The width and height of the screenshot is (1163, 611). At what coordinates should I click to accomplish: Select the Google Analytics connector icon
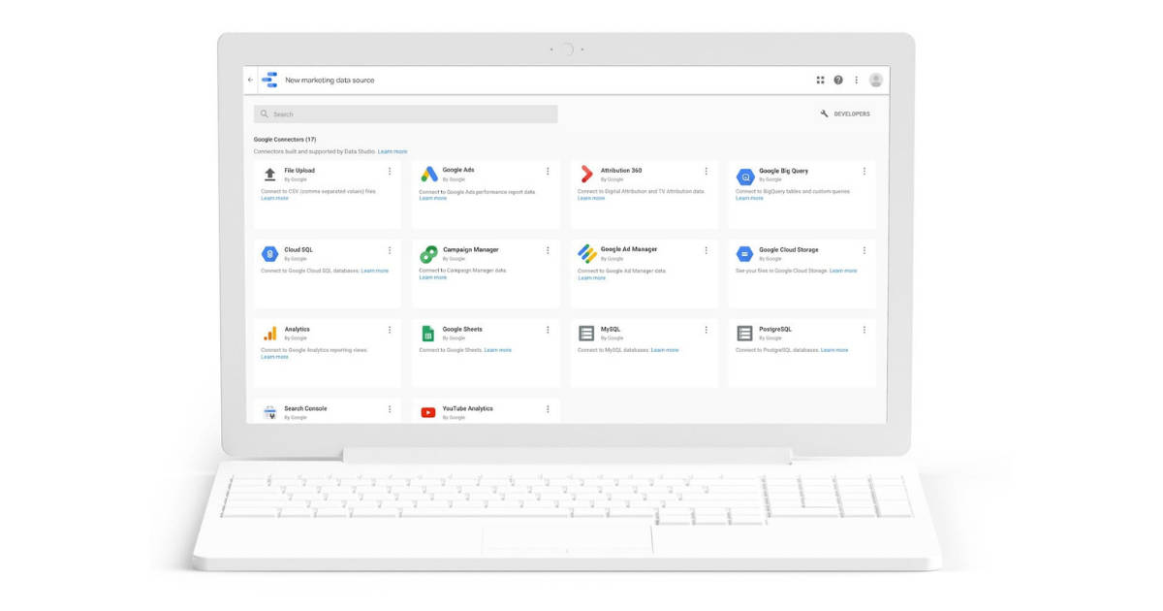tap(272, 332)
